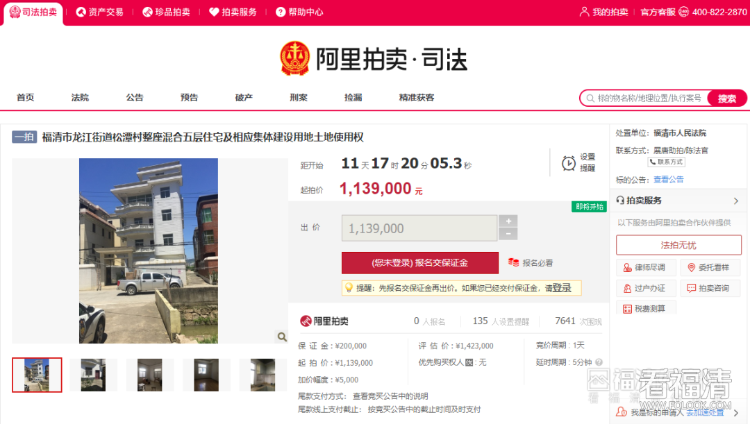
Task: Select the fifth dark interior thumbnail
Action: pos(262,375)
